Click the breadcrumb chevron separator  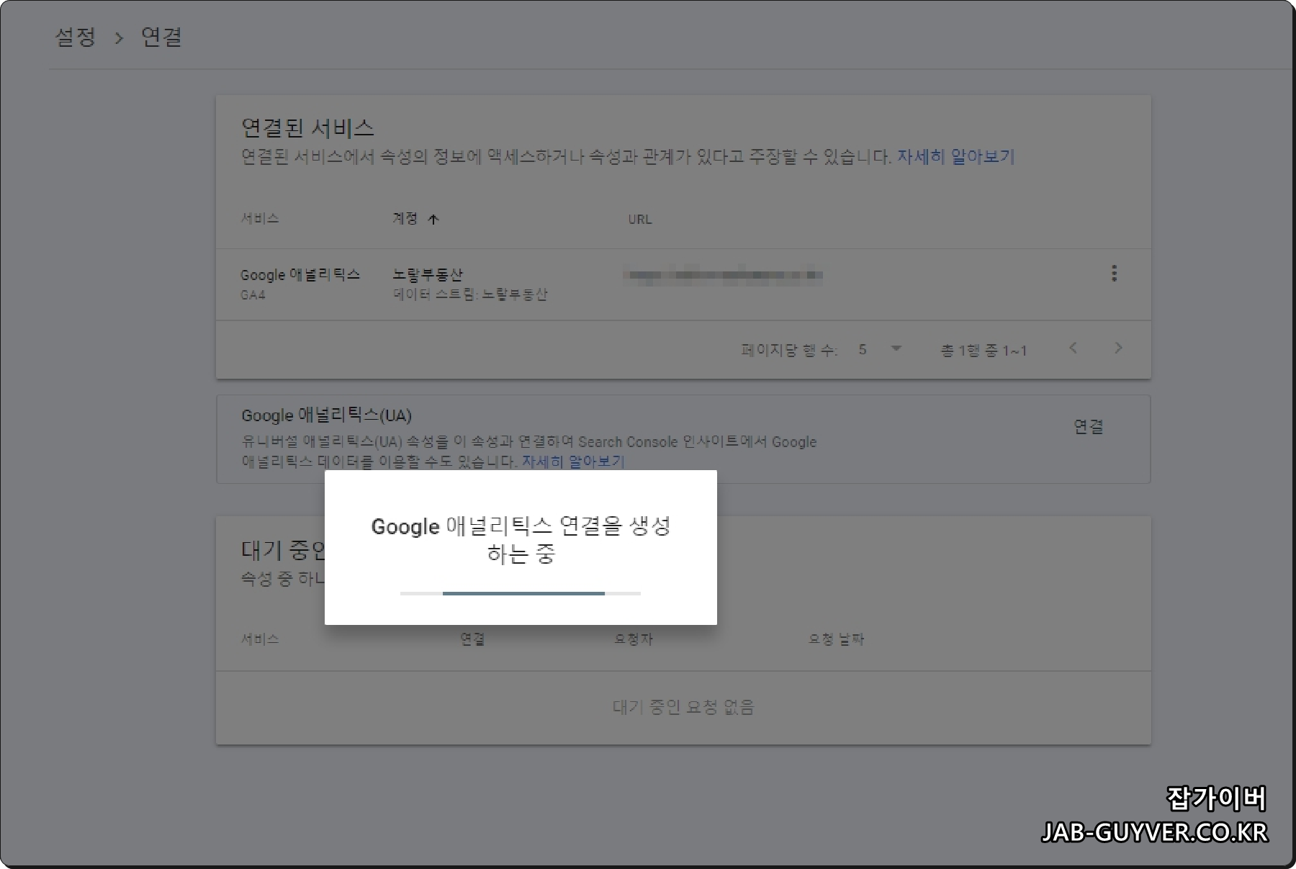119,38
